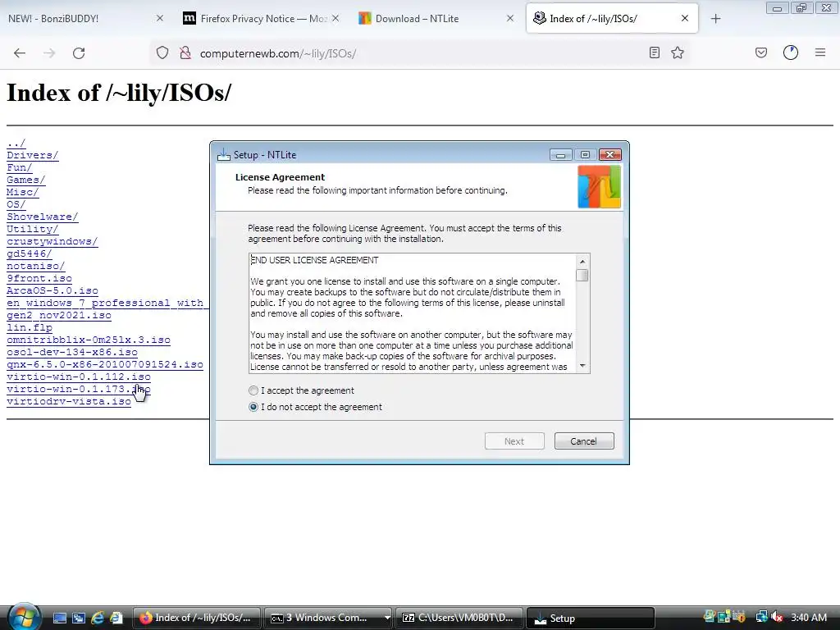Click the license text scroll-up arrow
Screen dimensions: 840x630
(582, 261)
